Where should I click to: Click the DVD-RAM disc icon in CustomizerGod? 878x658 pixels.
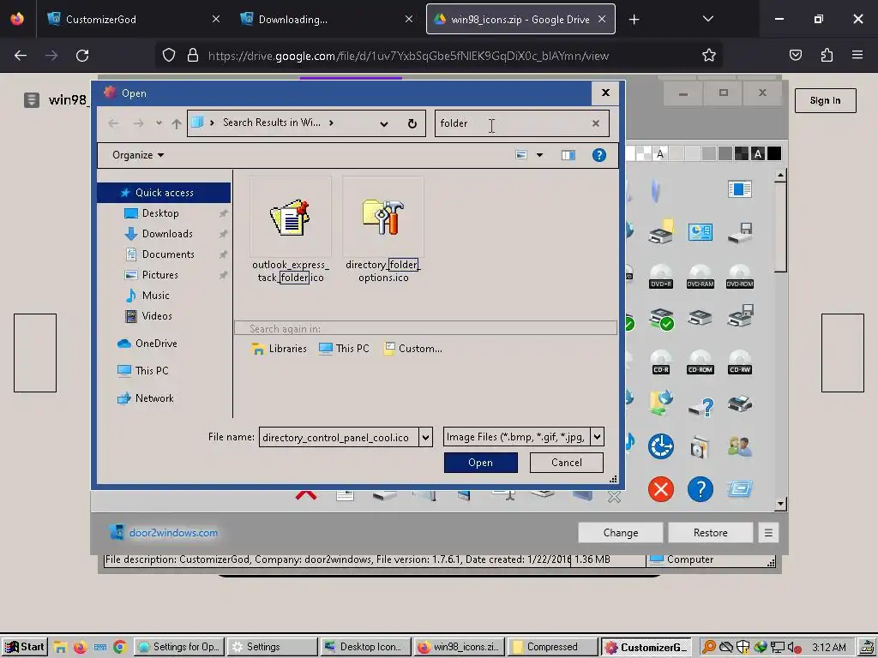click(x=700, y=276)
